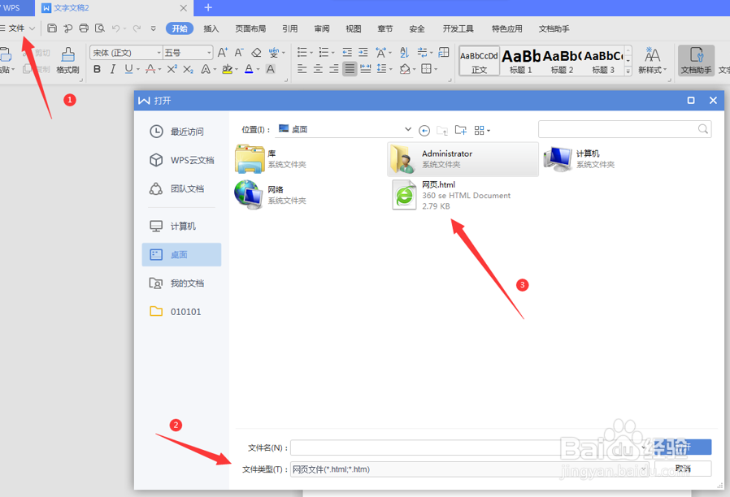Open the paragraph shading fill dropdown
730x497 pixels.
[414, 70]
